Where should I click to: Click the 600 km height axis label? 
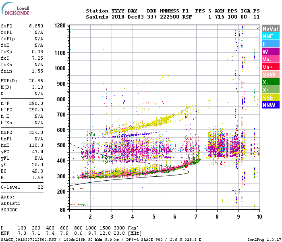pos(61,130)
